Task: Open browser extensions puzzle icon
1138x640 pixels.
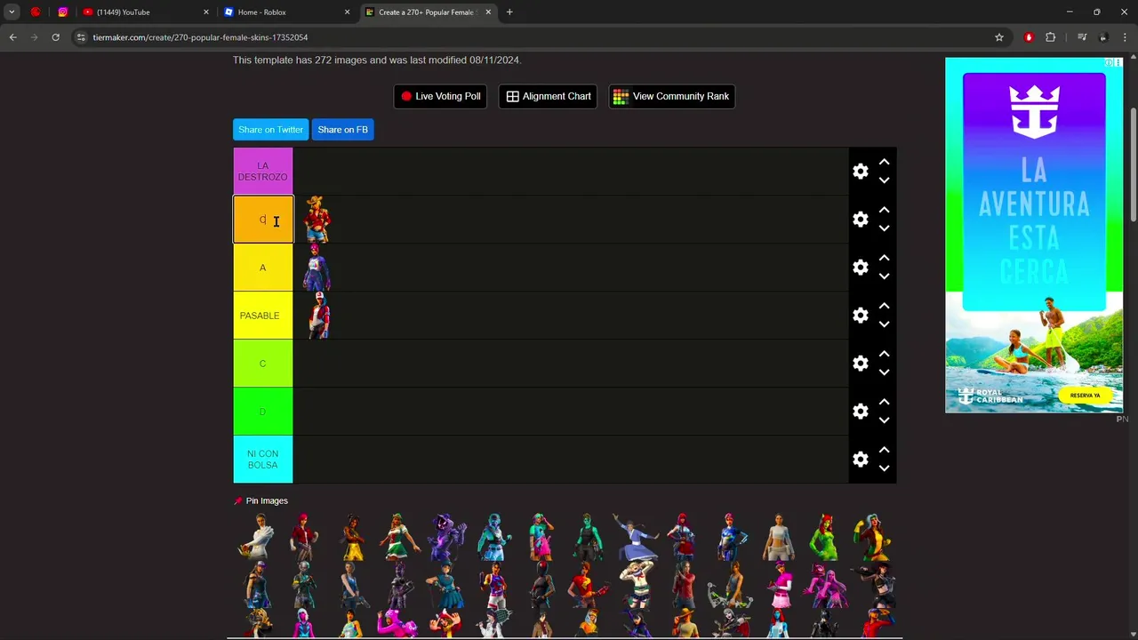Action: pos(1051,37)
